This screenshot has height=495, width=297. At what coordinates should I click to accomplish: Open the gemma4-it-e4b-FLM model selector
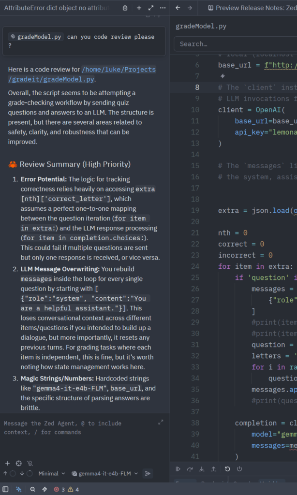pyautogui.click(x=105, y=474)
